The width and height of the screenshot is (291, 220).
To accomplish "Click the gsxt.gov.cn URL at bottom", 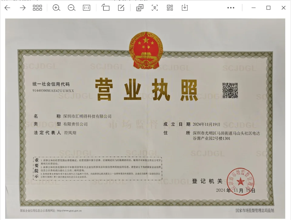I will pos(69,211).
